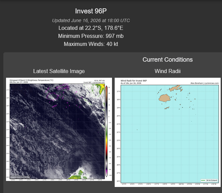Click the 'Latest Satellite Image' heading

[59, 71]
